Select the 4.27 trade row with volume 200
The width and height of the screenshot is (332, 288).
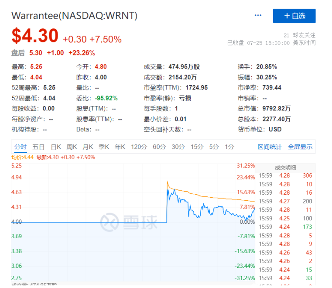pos(285,201)
